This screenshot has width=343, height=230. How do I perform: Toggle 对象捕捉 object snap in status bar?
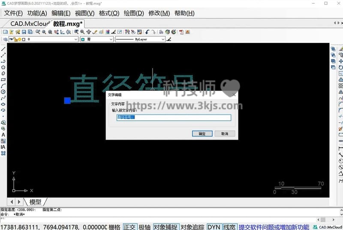[166, 227]
